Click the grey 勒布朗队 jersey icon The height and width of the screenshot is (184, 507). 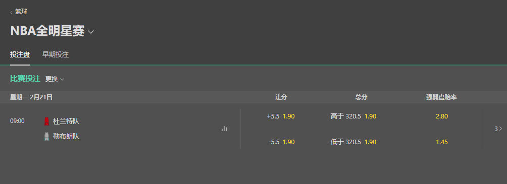46,137
